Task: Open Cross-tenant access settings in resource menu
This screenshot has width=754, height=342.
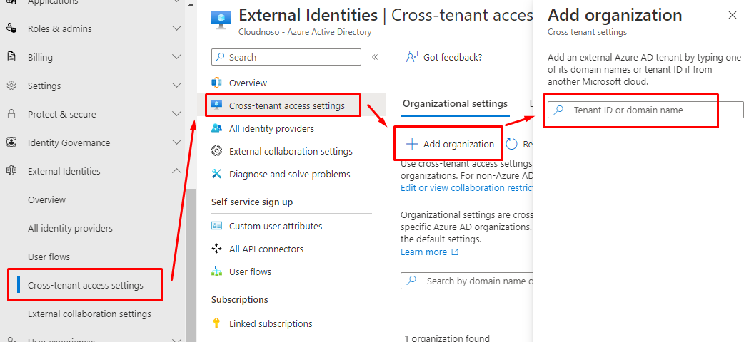Action: [x=286, y=106]
